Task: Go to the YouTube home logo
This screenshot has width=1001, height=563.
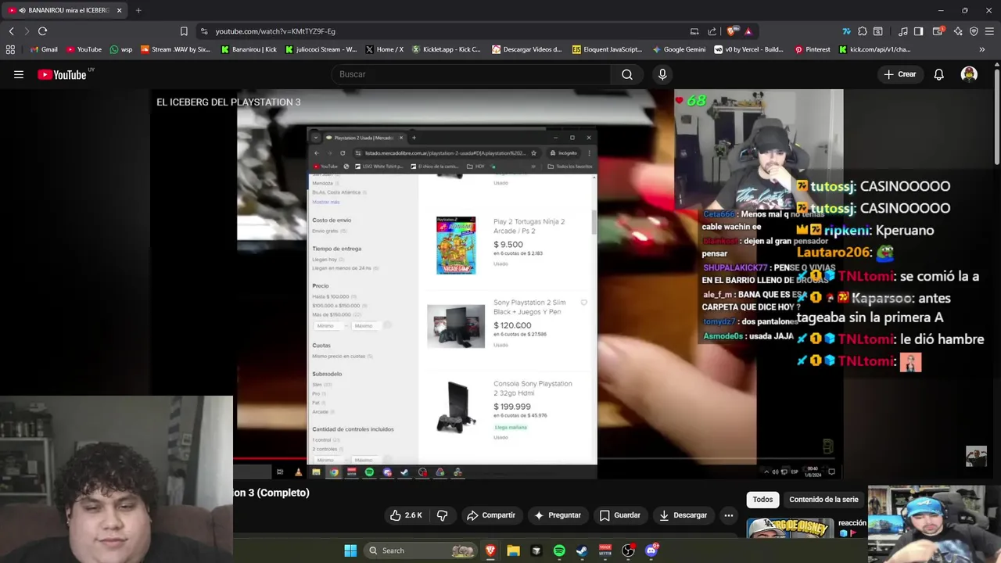Action: pos(62,74)
